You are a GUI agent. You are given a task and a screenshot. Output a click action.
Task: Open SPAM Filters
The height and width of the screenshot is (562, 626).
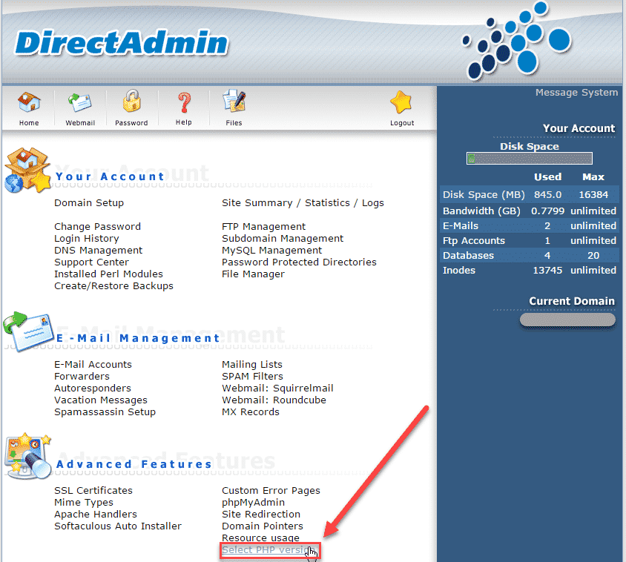point(252,376)
